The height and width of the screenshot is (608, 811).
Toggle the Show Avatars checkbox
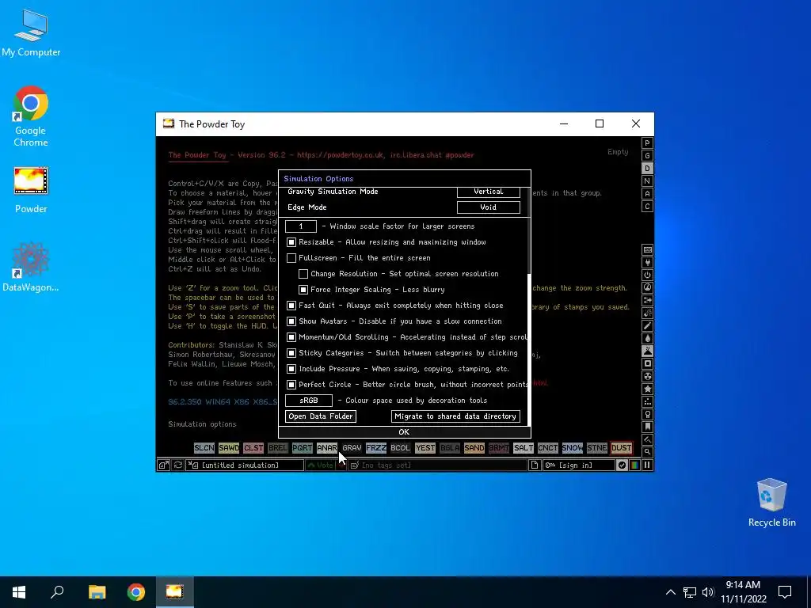coord(291,321)
